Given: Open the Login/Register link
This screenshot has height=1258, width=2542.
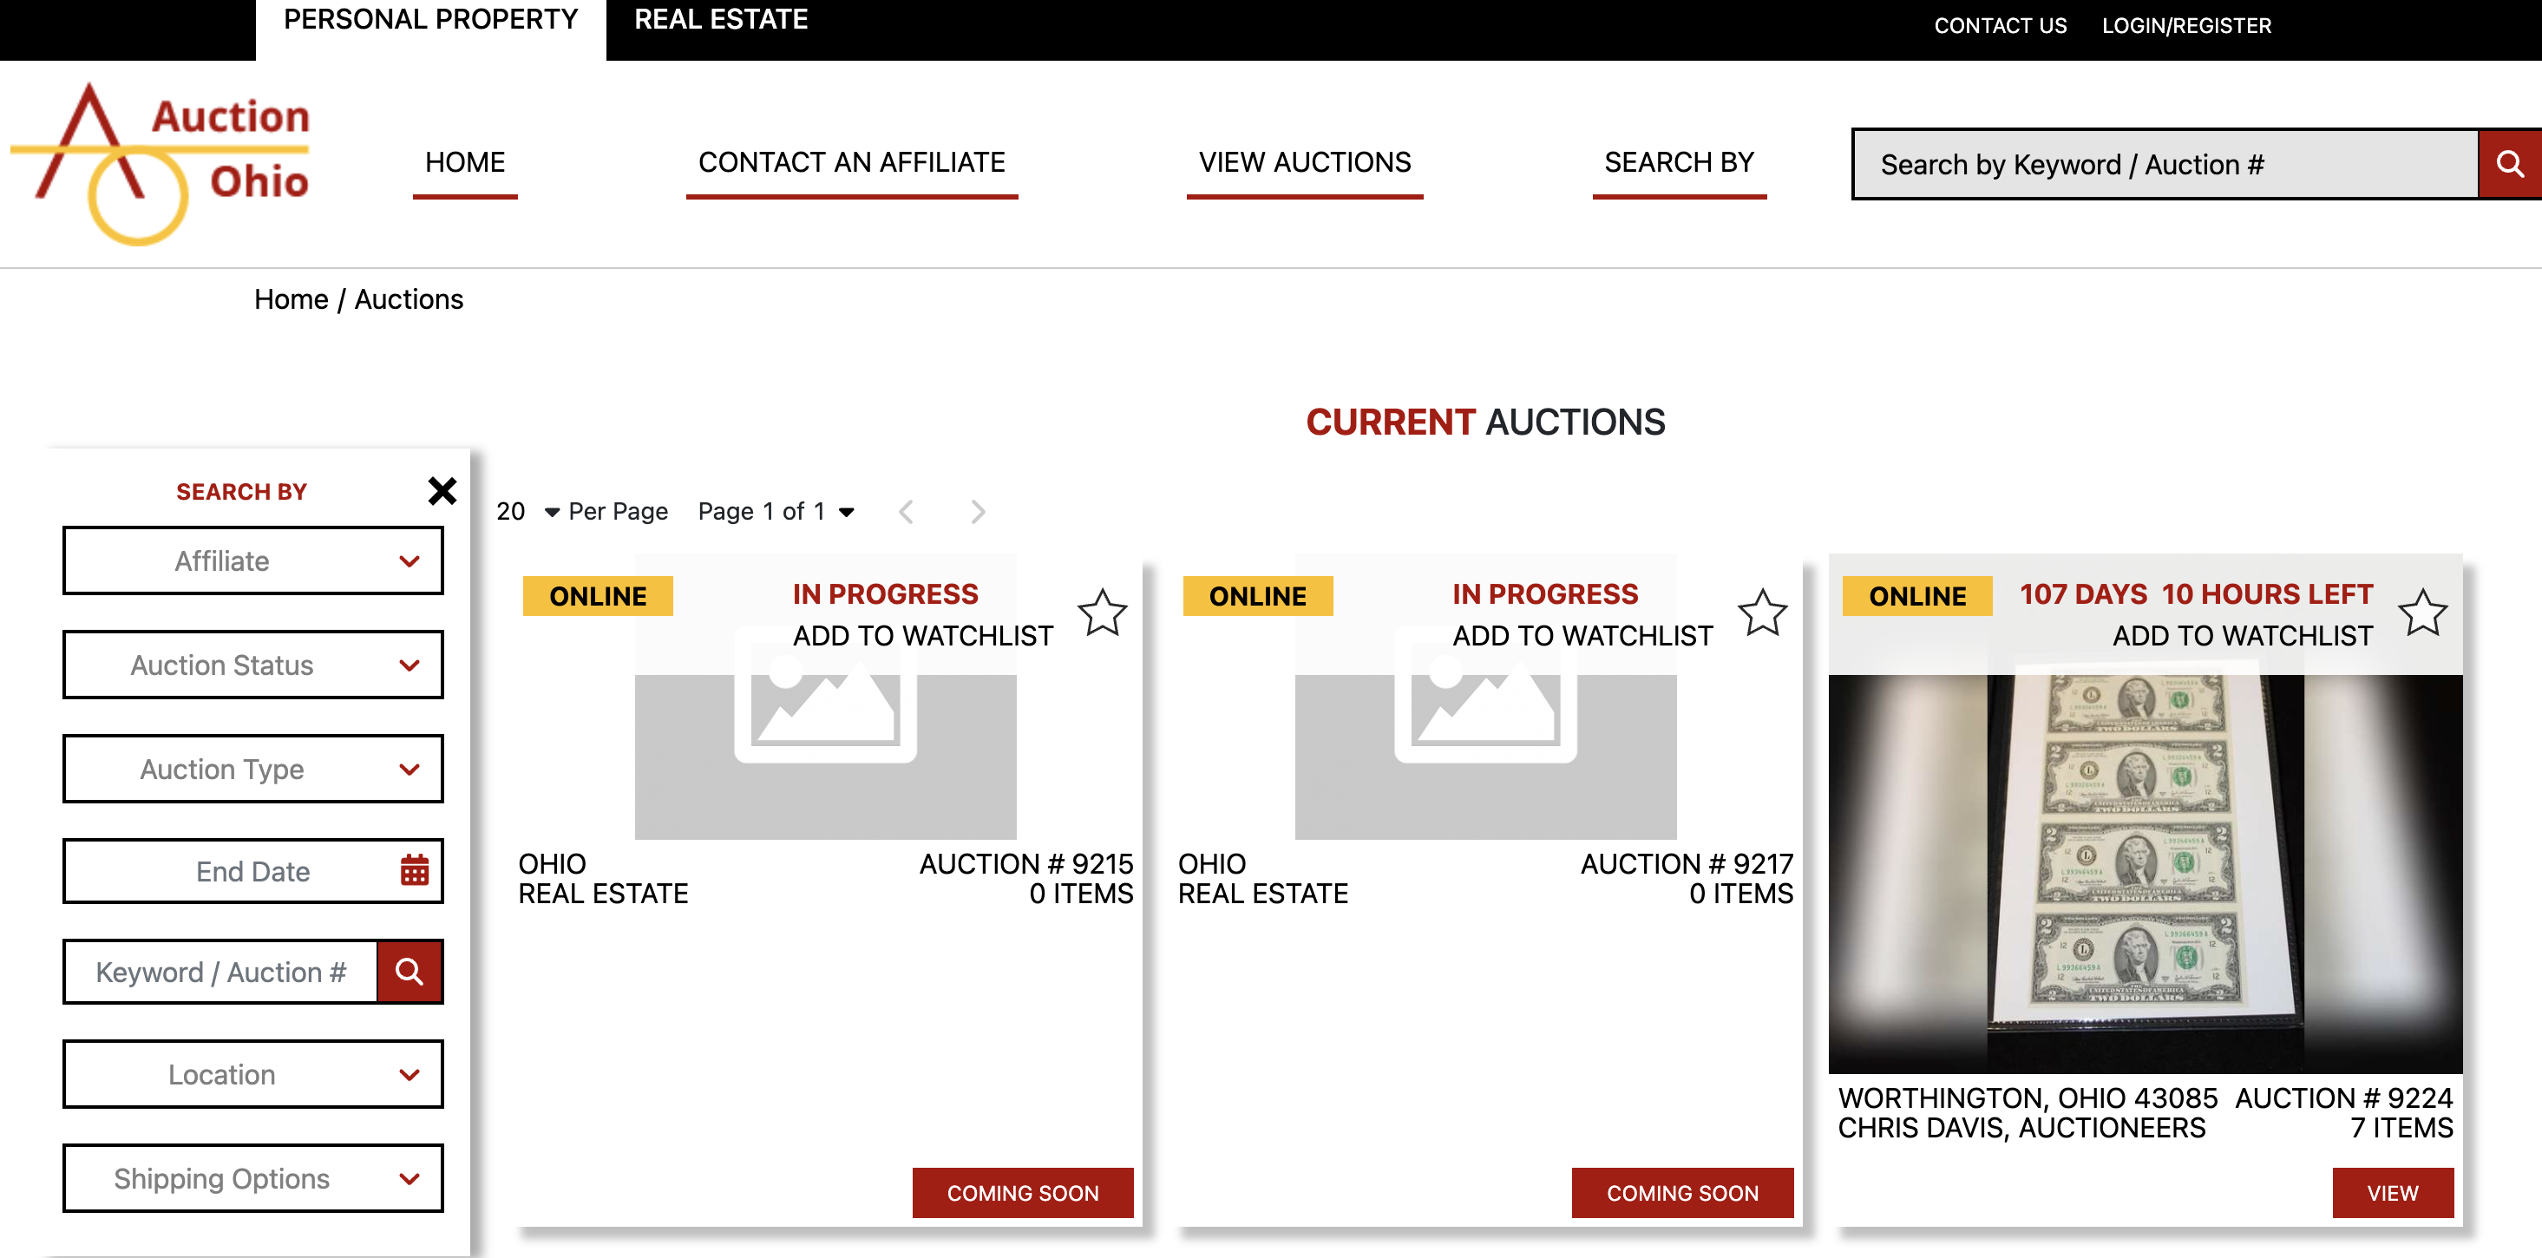Looking at the screenshot, I should pos(2185,27).
